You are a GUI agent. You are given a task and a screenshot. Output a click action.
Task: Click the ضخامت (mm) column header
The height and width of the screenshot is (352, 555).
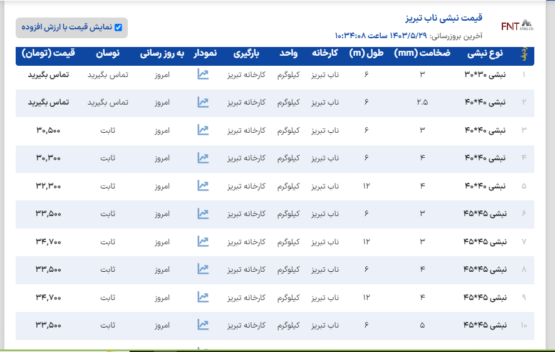pyautogui.click(x=422, y=54)
